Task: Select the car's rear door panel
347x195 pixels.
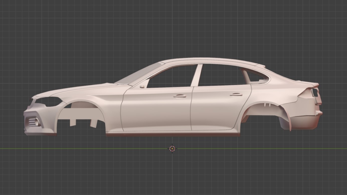Action: (x=221, y=107)
